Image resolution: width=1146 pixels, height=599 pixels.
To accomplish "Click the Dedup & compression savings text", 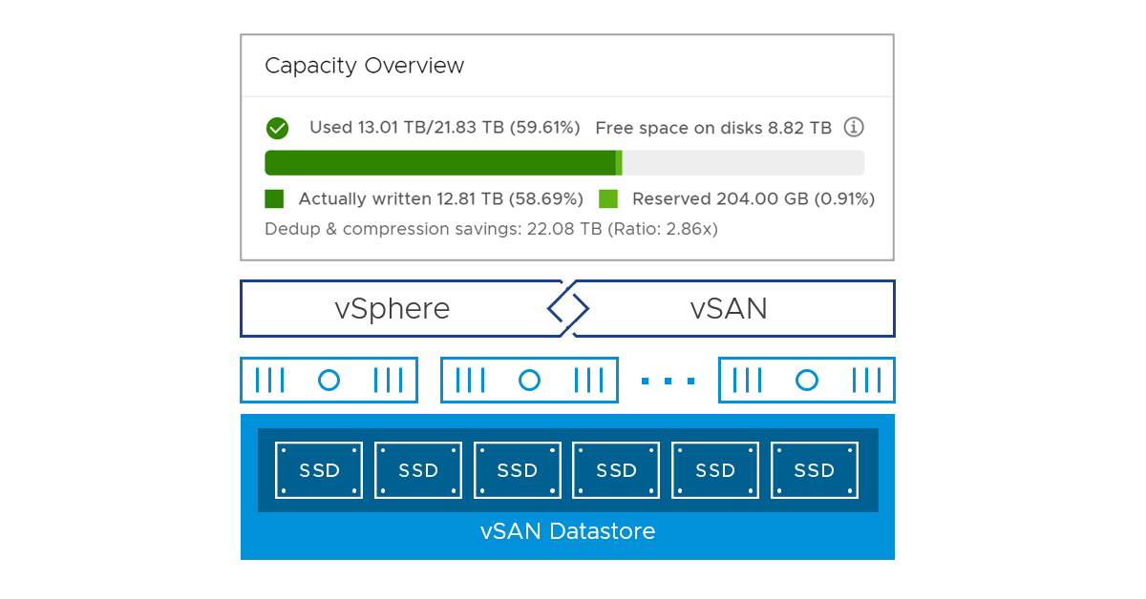I will click(491, 229).
